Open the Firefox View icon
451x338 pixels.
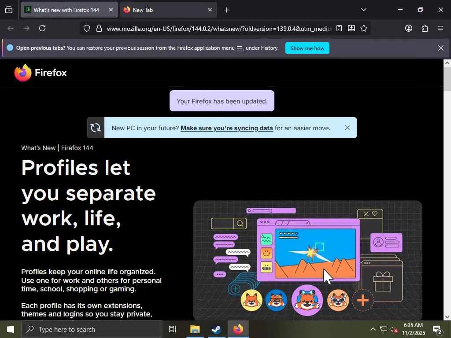[9, 10]
